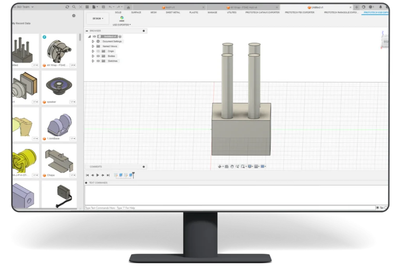Hide the Bodies folder visibility
This screenshot has height=266, width=400.
click(98, 56)
